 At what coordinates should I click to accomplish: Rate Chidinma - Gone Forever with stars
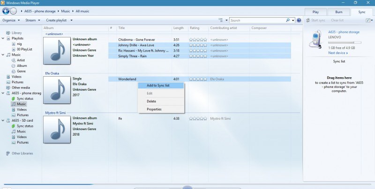pos(198,40)
